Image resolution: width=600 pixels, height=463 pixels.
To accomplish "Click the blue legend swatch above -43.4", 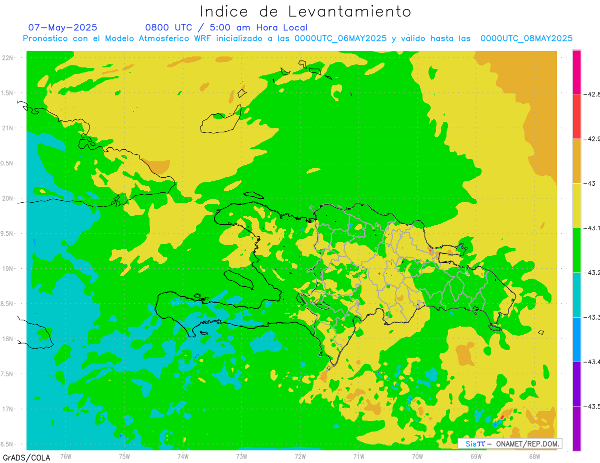I will click(x=576, y=339).
